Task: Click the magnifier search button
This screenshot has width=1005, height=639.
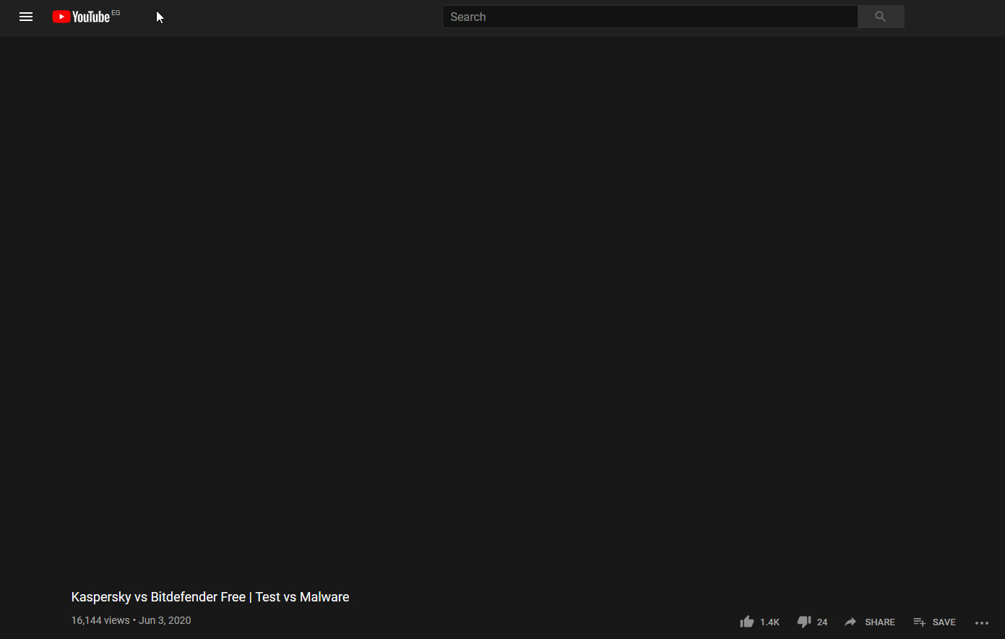Action: [881, 17]
